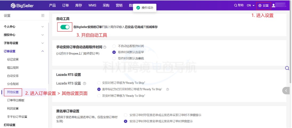Open 利润设置 in sidebar
Screen dimensions: 292x128
point(13,109)
